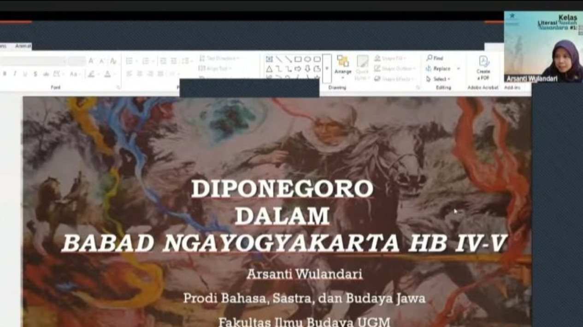This screenshot has width=583, height=327.
Task: Select the Text Box shape icon
Action: (269, 59)
